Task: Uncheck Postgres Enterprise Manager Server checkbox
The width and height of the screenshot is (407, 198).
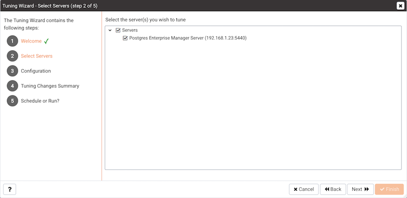Action: [x=125, y=38]
